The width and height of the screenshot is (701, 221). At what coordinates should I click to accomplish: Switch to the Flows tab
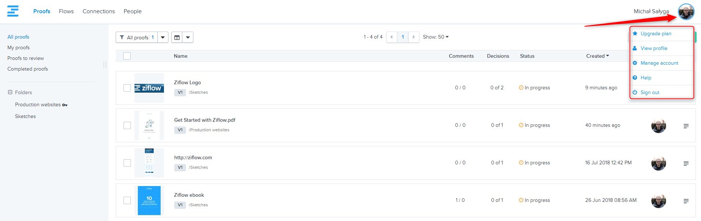click(x=66, y=11)
